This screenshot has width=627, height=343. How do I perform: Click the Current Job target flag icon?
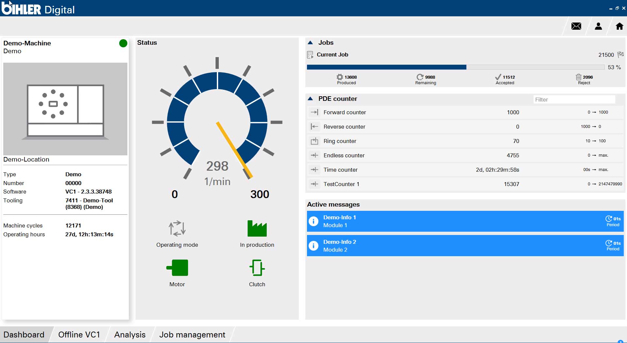[620, 55]
